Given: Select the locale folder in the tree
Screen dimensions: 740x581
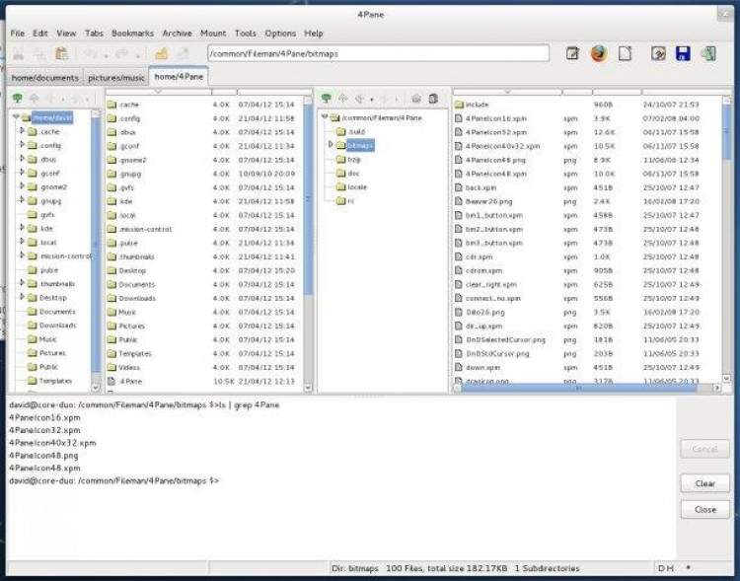Looking at the screenshot, I should [x=357, y=186].
